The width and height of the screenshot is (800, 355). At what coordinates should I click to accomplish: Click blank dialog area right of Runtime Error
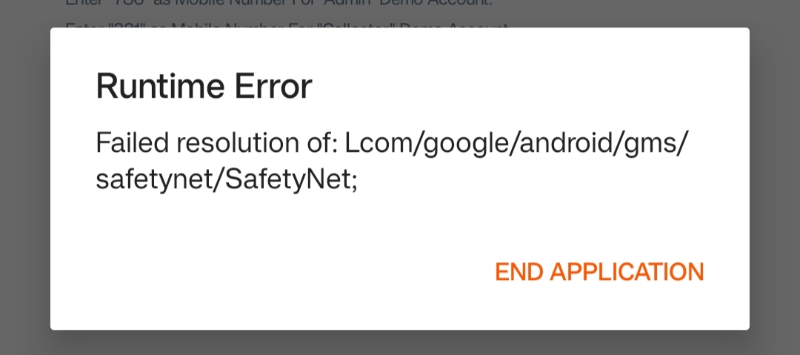tap(519, 87)
